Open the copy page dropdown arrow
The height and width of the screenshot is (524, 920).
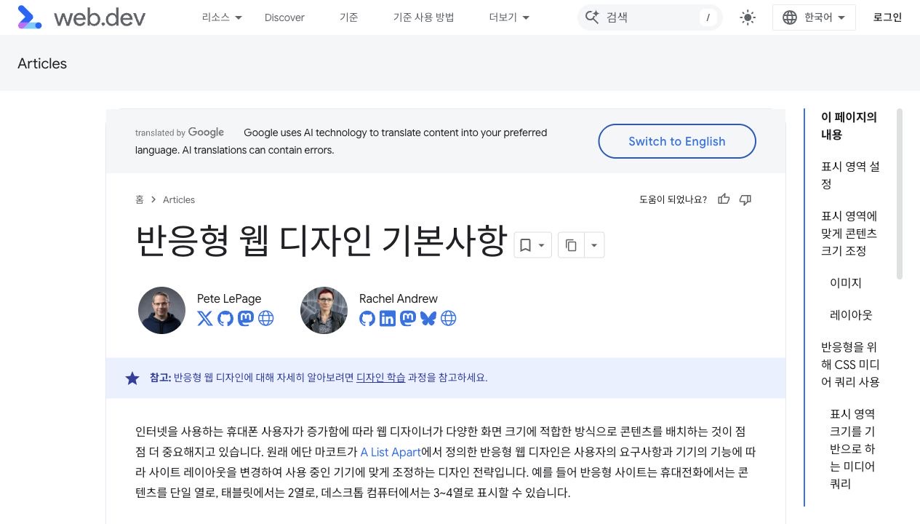(594, 245)
